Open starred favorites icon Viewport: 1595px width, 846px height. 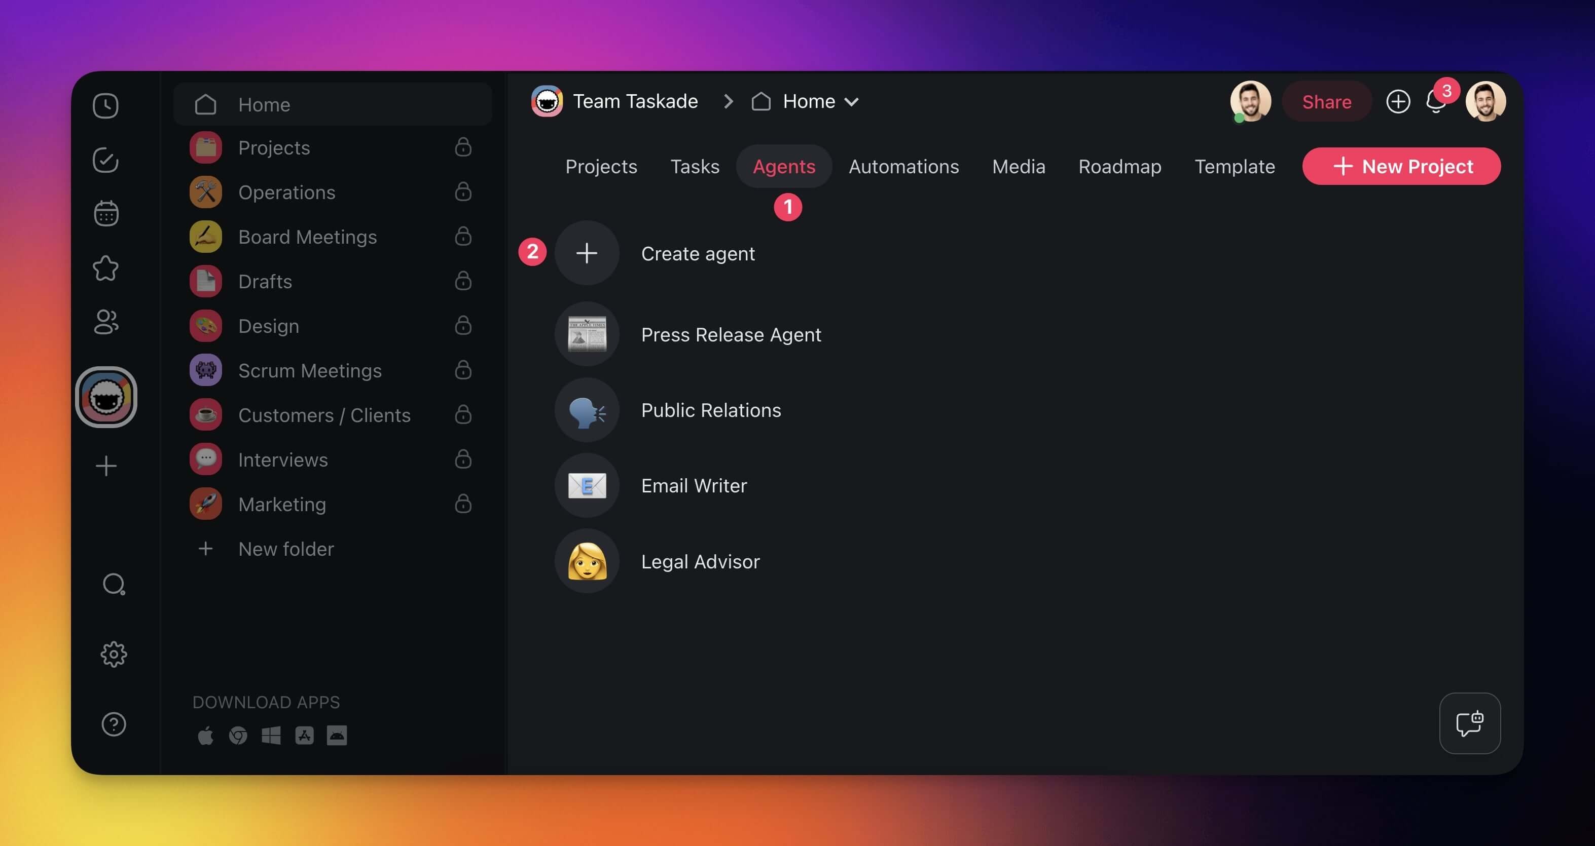106,268
